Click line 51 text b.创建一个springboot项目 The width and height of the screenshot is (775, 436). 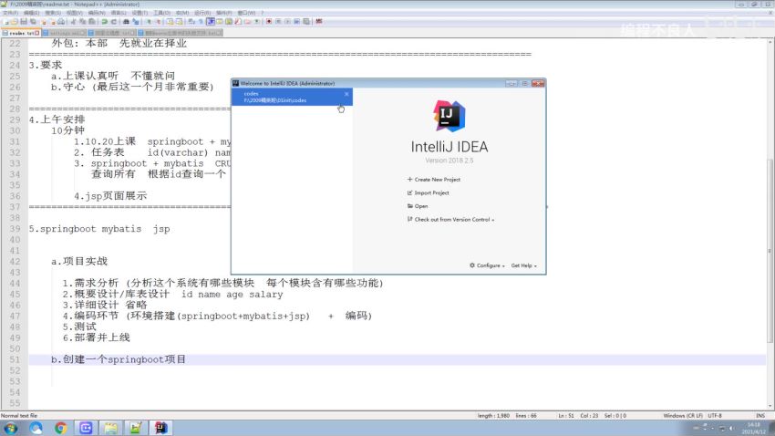tap(119, 359)
